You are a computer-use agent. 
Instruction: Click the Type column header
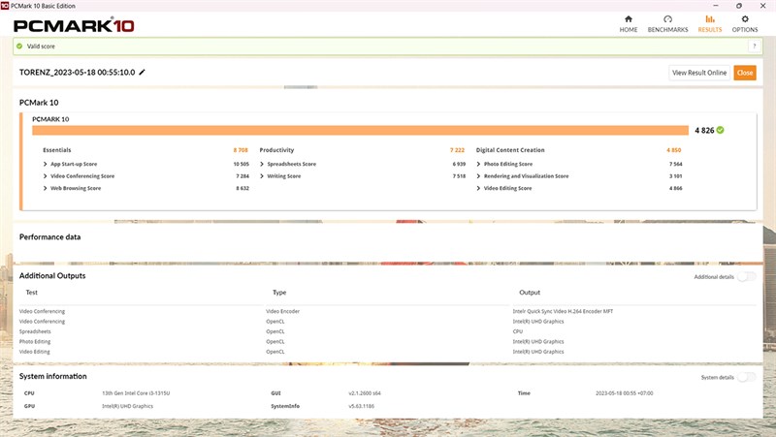[x=279, y=293]
